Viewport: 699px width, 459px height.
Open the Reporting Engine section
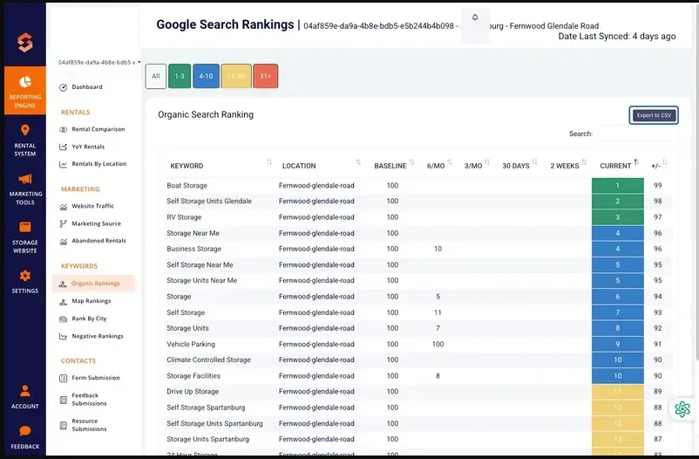coord(25,91)
